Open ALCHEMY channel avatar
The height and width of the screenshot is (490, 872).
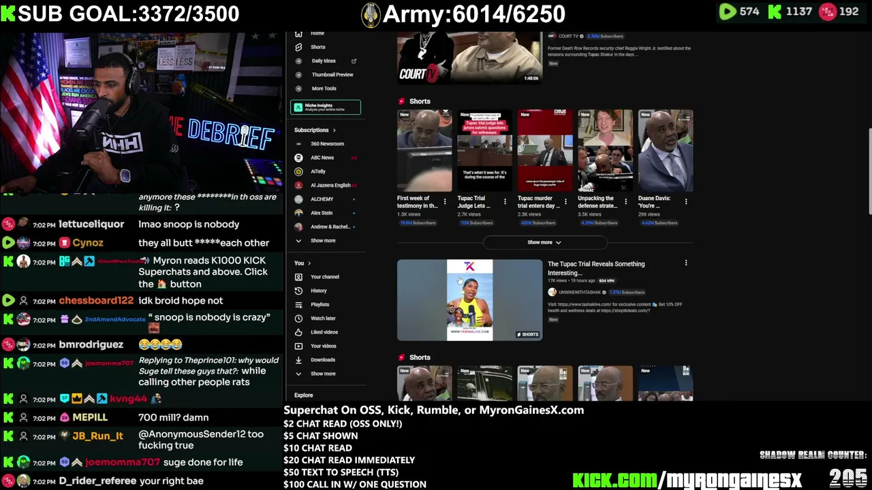click(298, 199)
